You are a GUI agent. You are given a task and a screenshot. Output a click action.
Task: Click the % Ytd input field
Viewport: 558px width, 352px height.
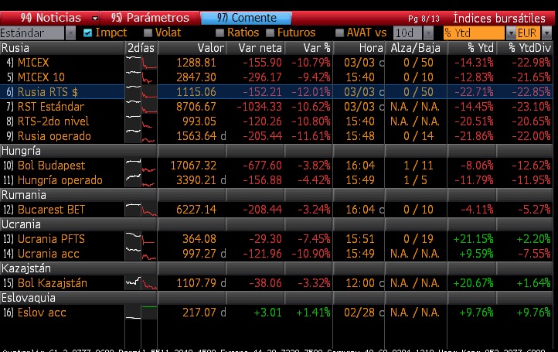(474, 33)
